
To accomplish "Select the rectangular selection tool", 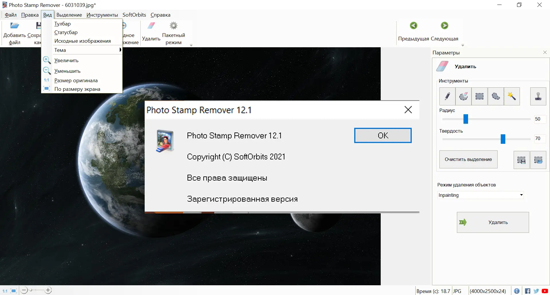I will coord(480,96).
